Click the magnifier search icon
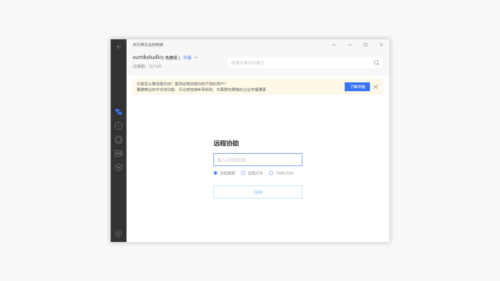The height and width of the screenshot is (281, 500). pos(376,63)
